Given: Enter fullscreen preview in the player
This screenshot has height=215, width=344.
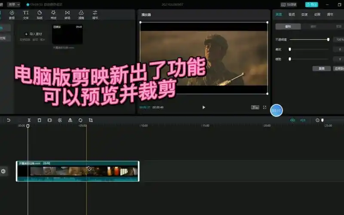Looking at the screenshot, I should click(264, 107).
